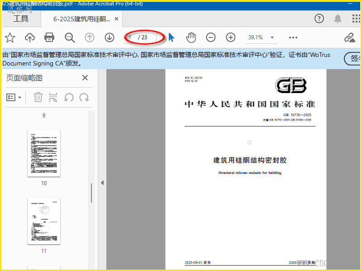Select page 10 thumbnail
362x271 pixels.
coord(44,154)
